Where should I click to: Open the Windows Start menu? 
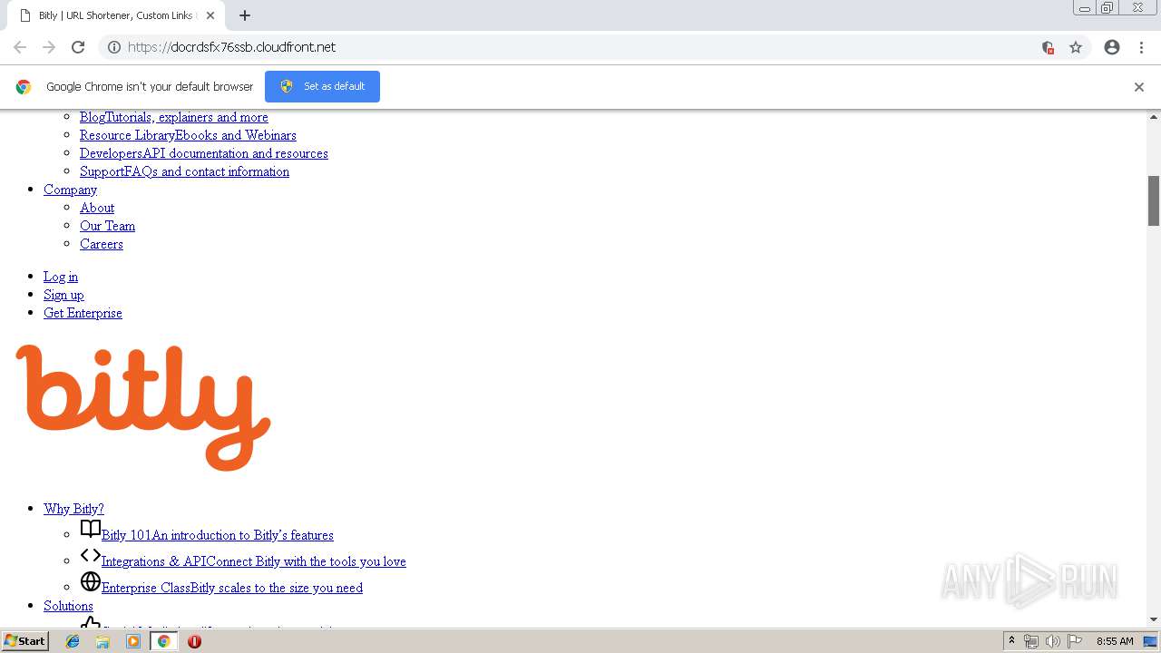tap(24, 641)
